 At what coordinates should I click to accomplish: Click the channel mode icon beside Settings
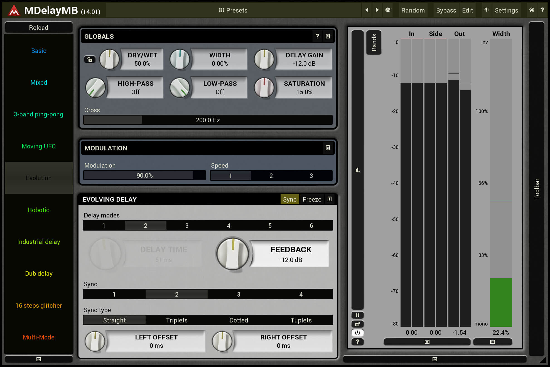487,10
